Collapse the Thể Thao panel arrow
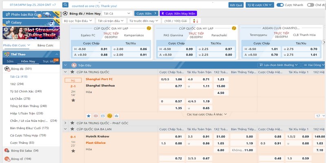This screenshot has height=163, width=326. 57,54
